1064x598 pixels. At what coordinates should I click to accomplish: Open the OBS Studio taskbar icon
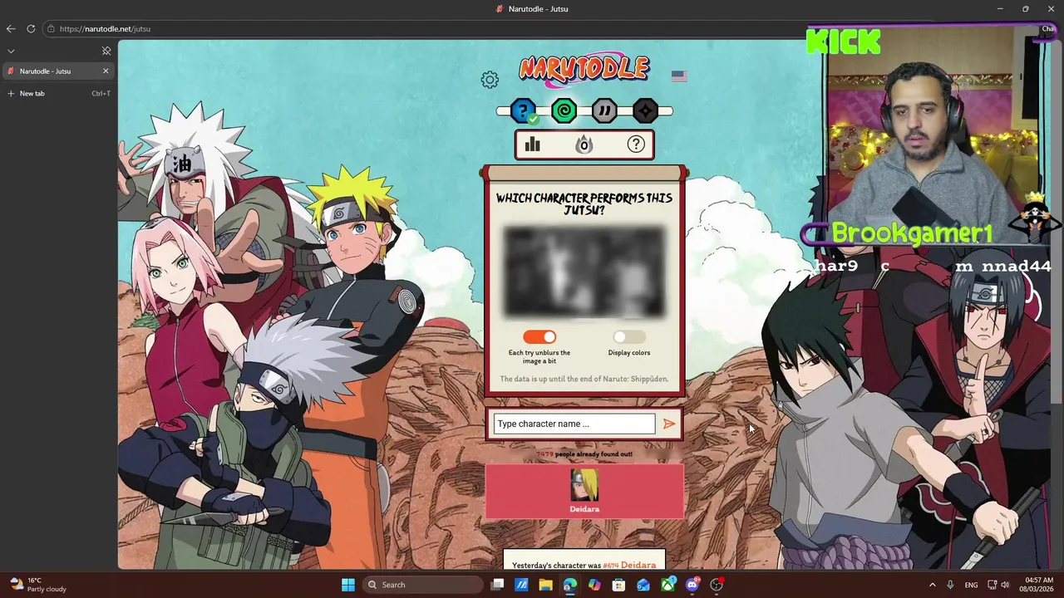(x=717, y=585)
